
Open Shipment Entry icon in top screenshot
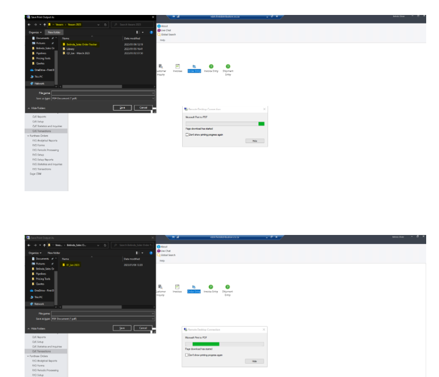pyautogui.click(x=228, y=70)
